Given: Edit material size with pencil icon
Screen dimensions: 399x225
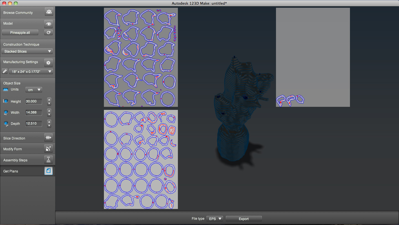Looking at the screenshot, I should coord(5,71).
